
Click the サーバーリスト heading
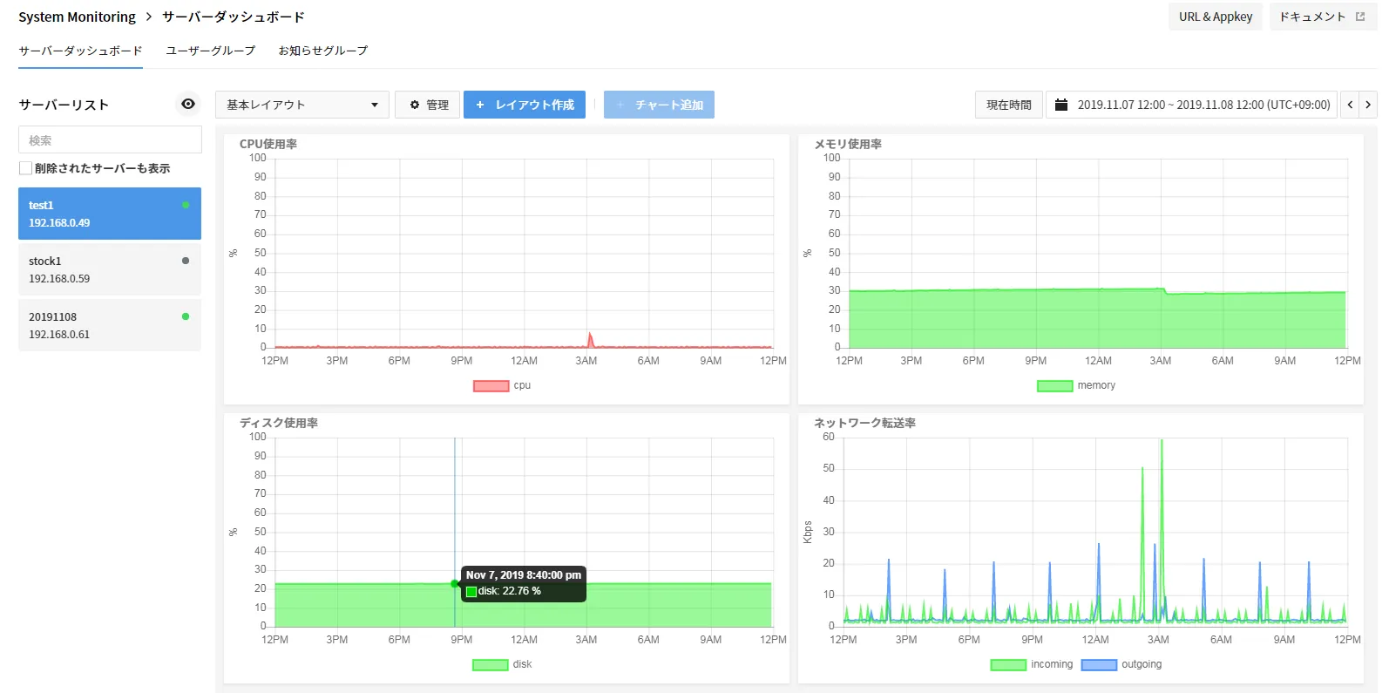[x=64, y=105]
